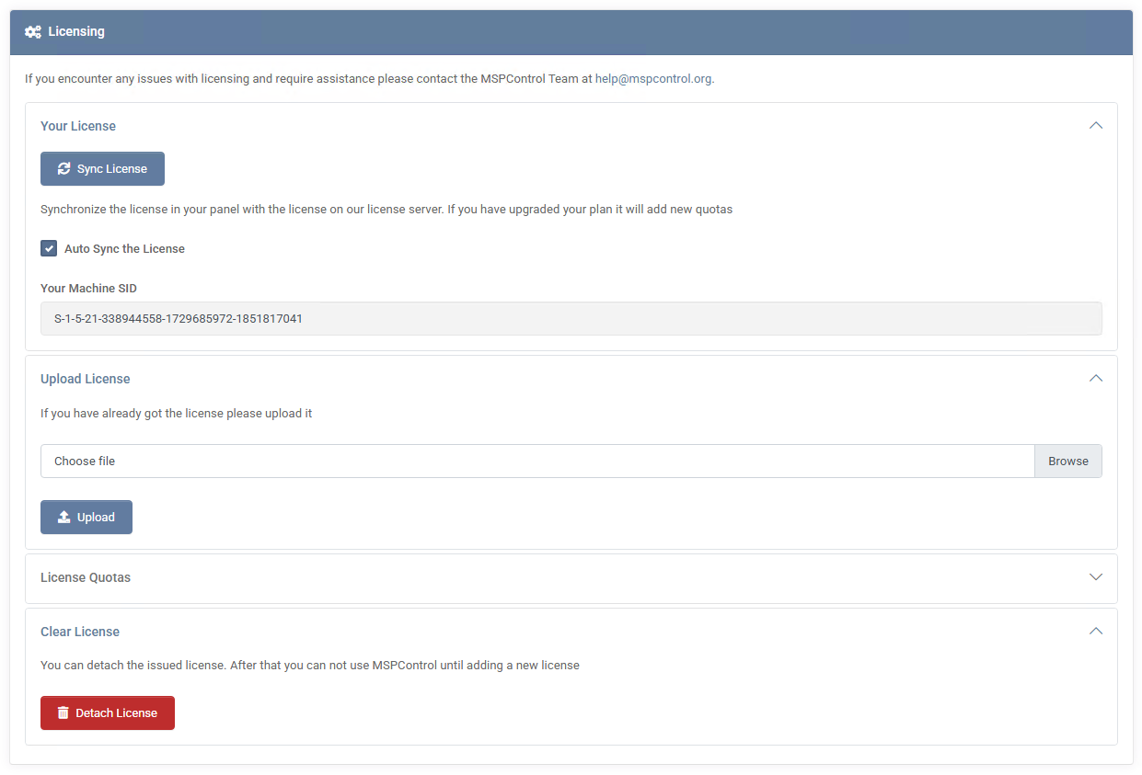Click the 'Your License' section heading
This screenshot has height=775, width=1142.
78,126
